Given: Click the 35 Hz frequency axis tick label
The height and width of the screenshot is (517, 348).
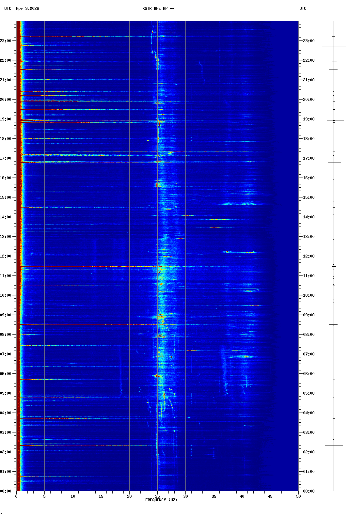Looking at the screenshot, I should pos(214,496).
